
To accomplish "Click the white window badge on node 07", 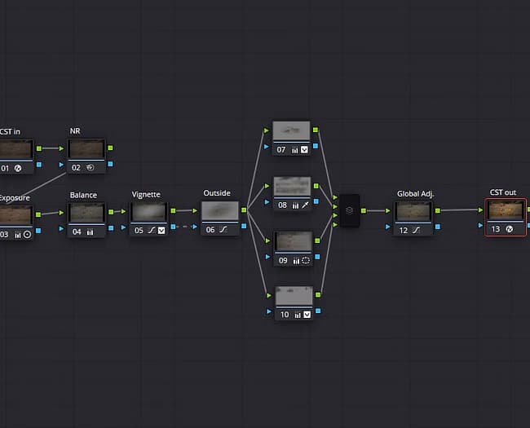I will click(x=304, y=150).
